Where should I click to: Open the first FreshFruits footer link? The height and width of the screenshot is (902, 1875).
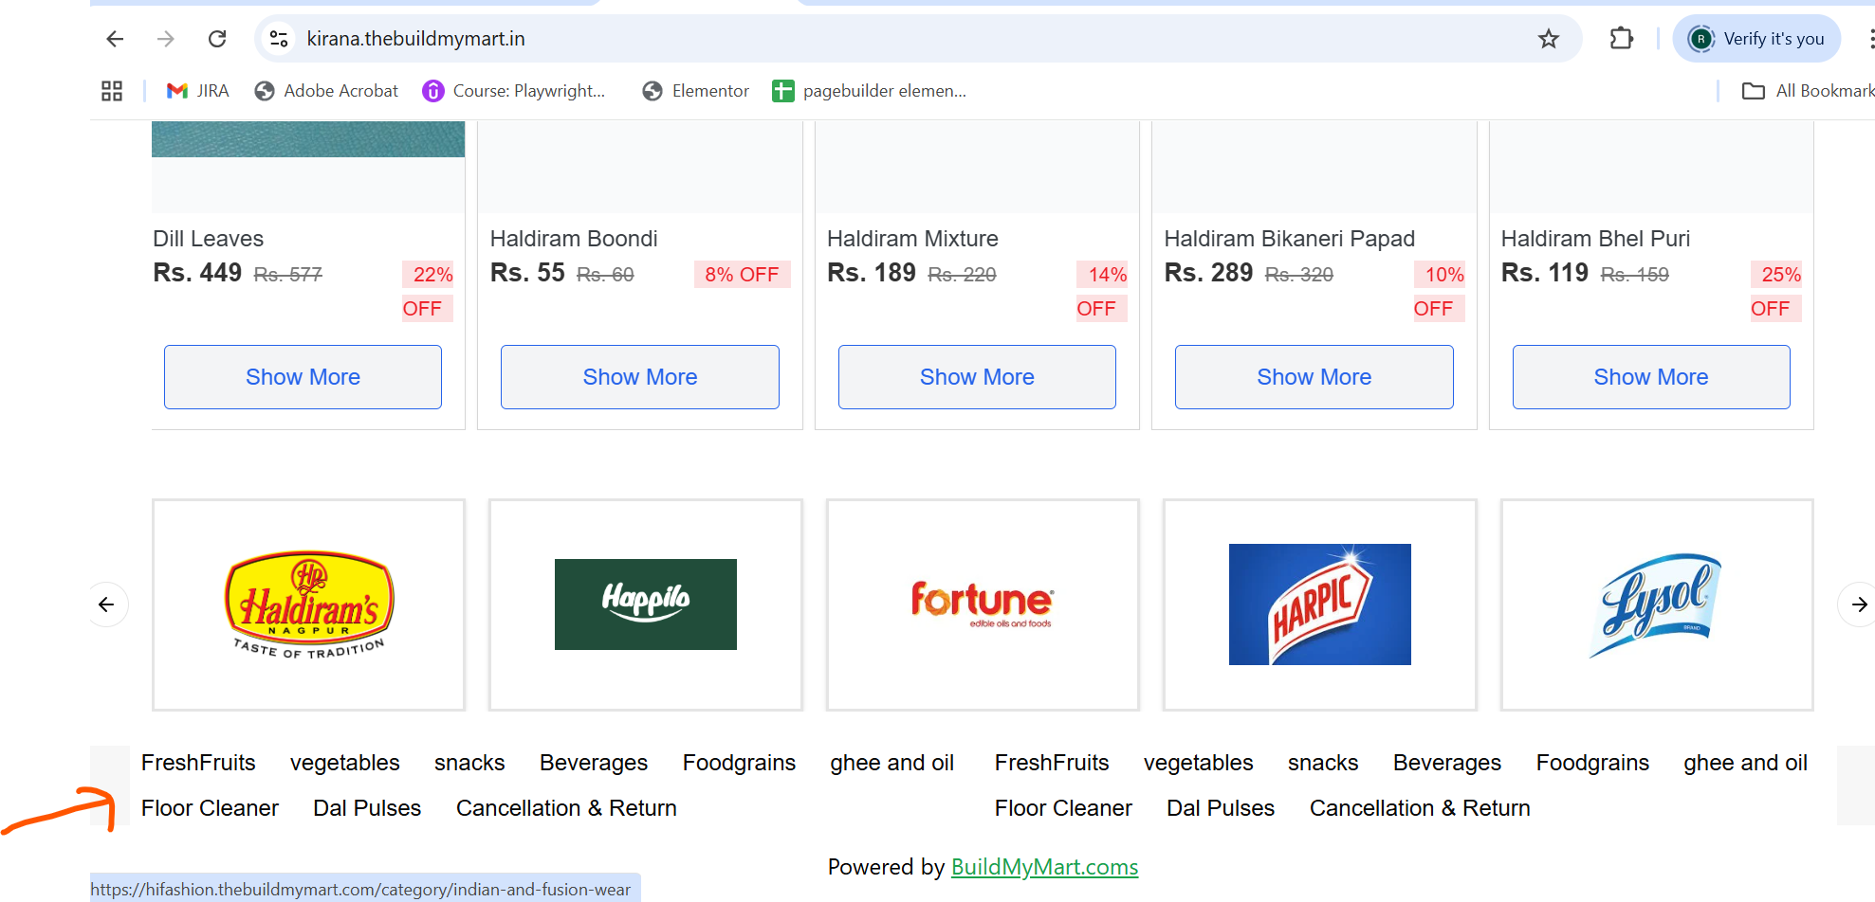(198, 763)
